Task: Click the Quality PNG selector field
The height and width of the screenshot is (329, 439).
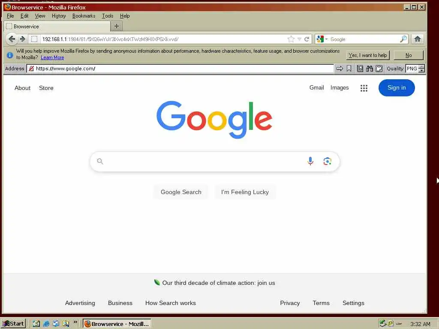Action: [412, 69]
